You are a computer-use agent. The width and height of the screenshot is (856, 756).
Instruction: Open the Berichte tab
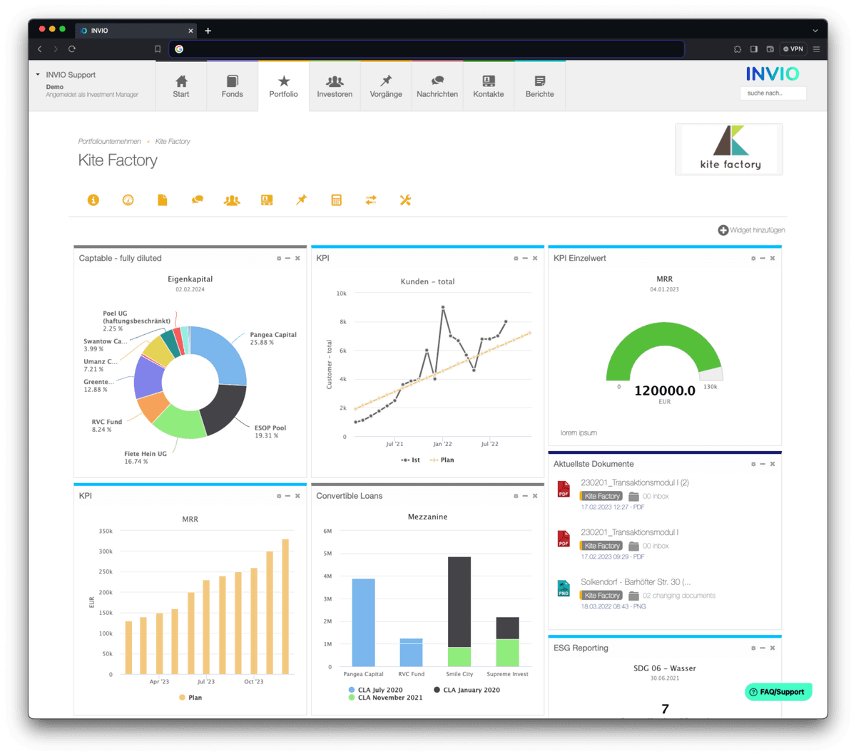point(539,86)
